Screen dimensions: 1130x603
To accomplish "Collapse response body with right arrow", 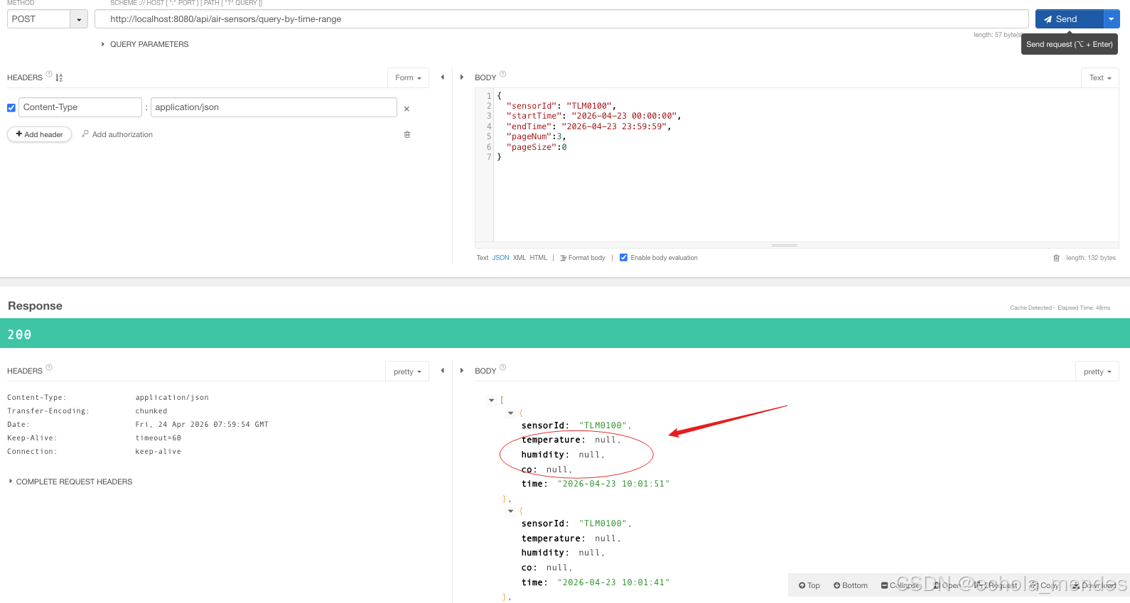I will [462, 371].
